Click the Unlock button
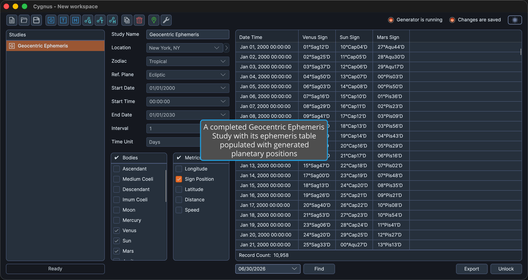 click(x=506, y=269)
